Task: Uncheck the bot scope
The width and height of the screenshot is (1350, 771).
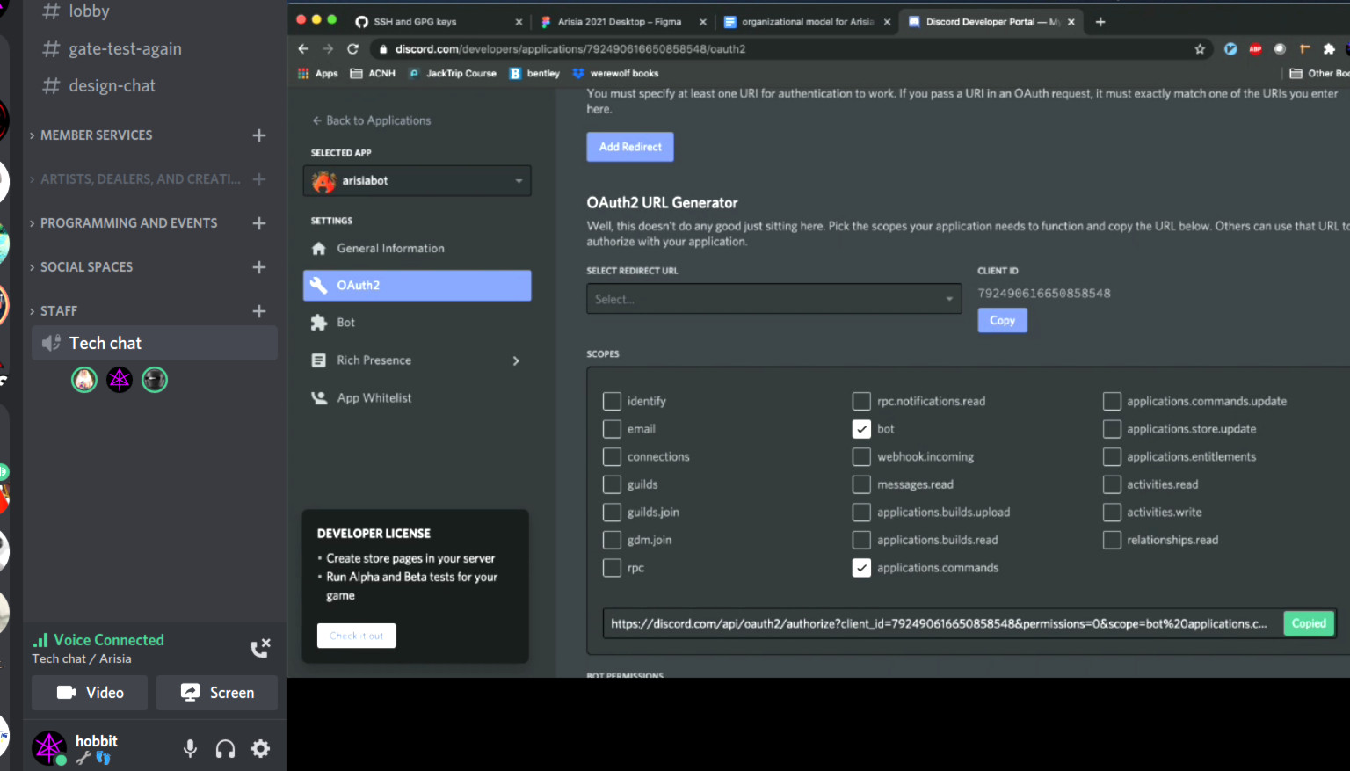Action: 861,429
